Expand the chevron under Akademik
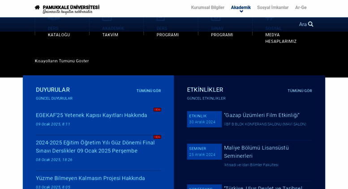Screen dimensions: 348x189 (241, 12)
